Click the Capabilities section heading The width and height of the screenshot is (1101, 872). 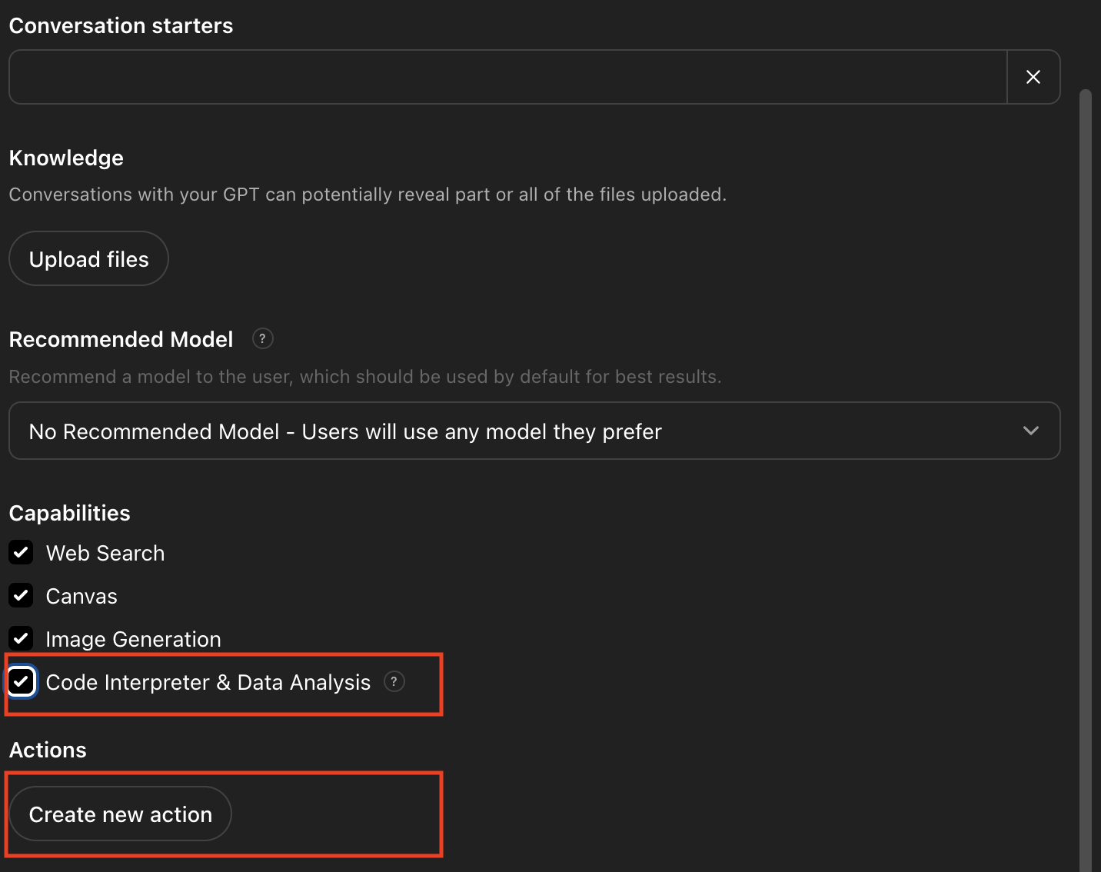point(69,513)
